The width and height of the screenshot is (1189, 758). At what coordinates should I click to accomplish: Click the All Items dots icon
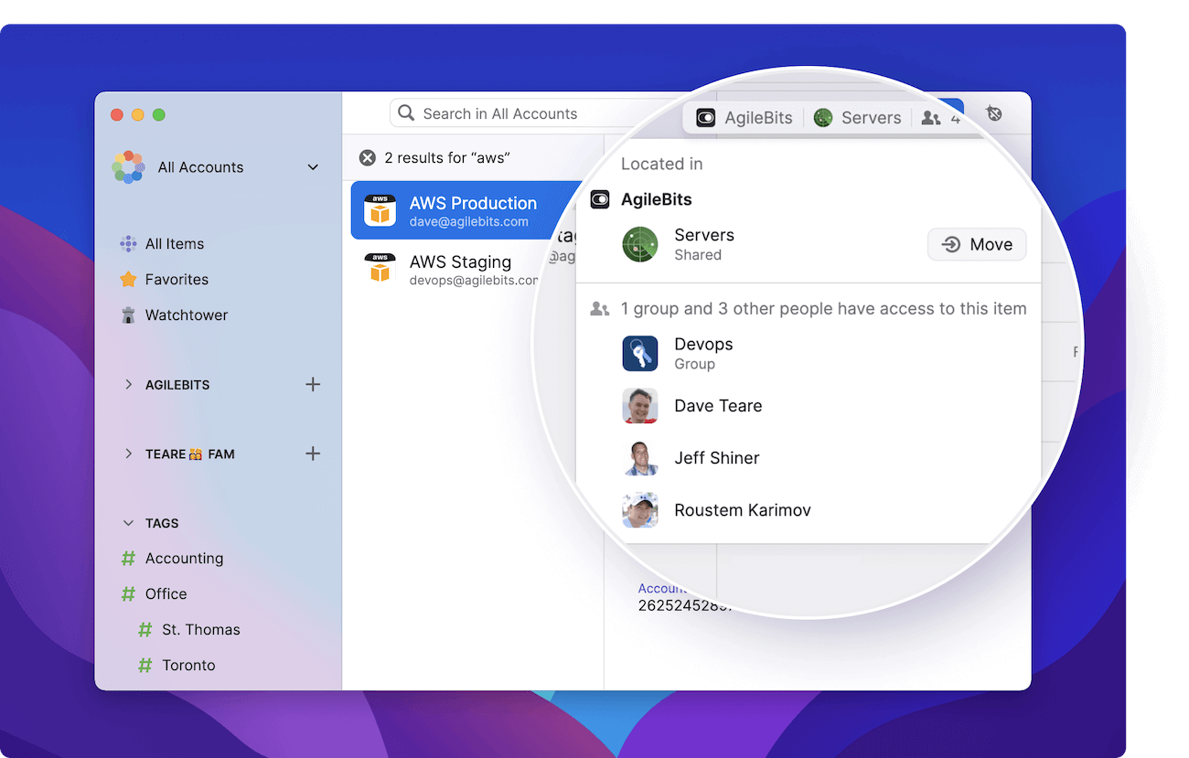point(128,244)
